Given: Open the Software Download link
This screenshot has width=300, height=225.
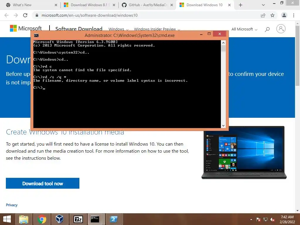Looking at the screenshot, I should click(x=79, y=29).
